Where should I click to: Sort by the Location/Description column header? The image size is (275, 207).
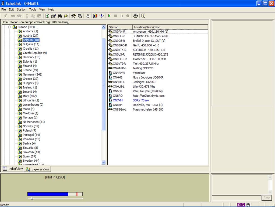[x=170, y=27]
